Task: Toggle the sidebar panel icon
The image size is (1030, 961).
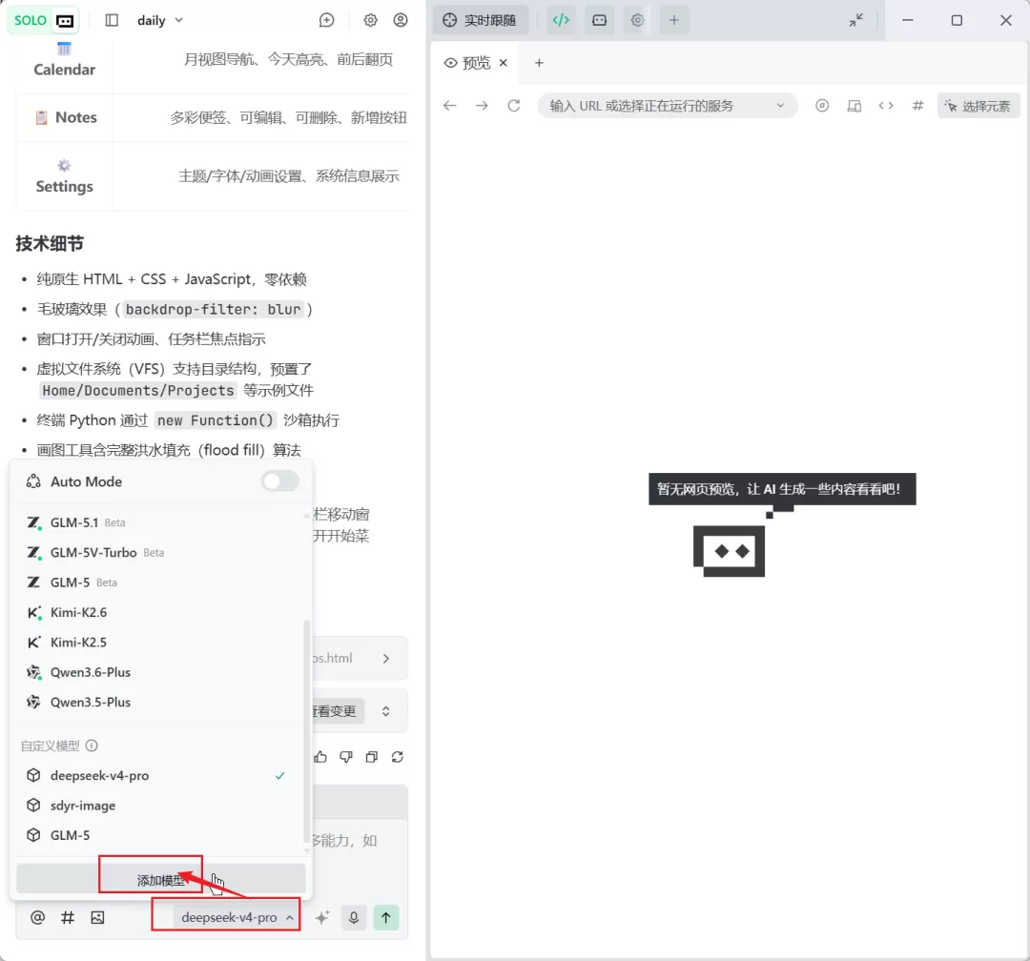Action: [x=112, y=20]
